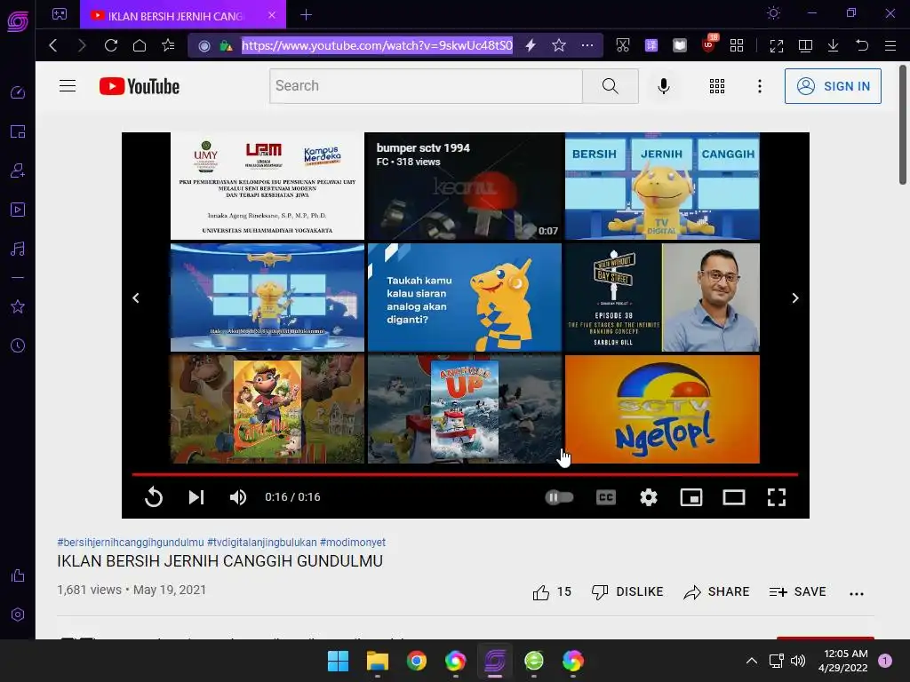Image resolution: width=910 pixels, height=682 pixels.
Task: Open hashtag #bersihjernihcanggihgundulmu
Action: pos(131,543)
